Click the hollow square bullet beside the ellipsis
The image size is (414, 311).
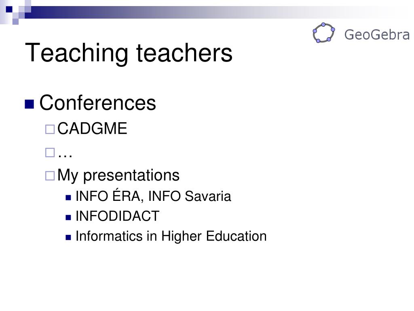[x=50, y=153]
